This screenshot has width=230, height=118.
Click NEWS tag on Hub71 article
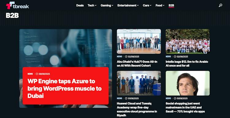pos(120,57)
